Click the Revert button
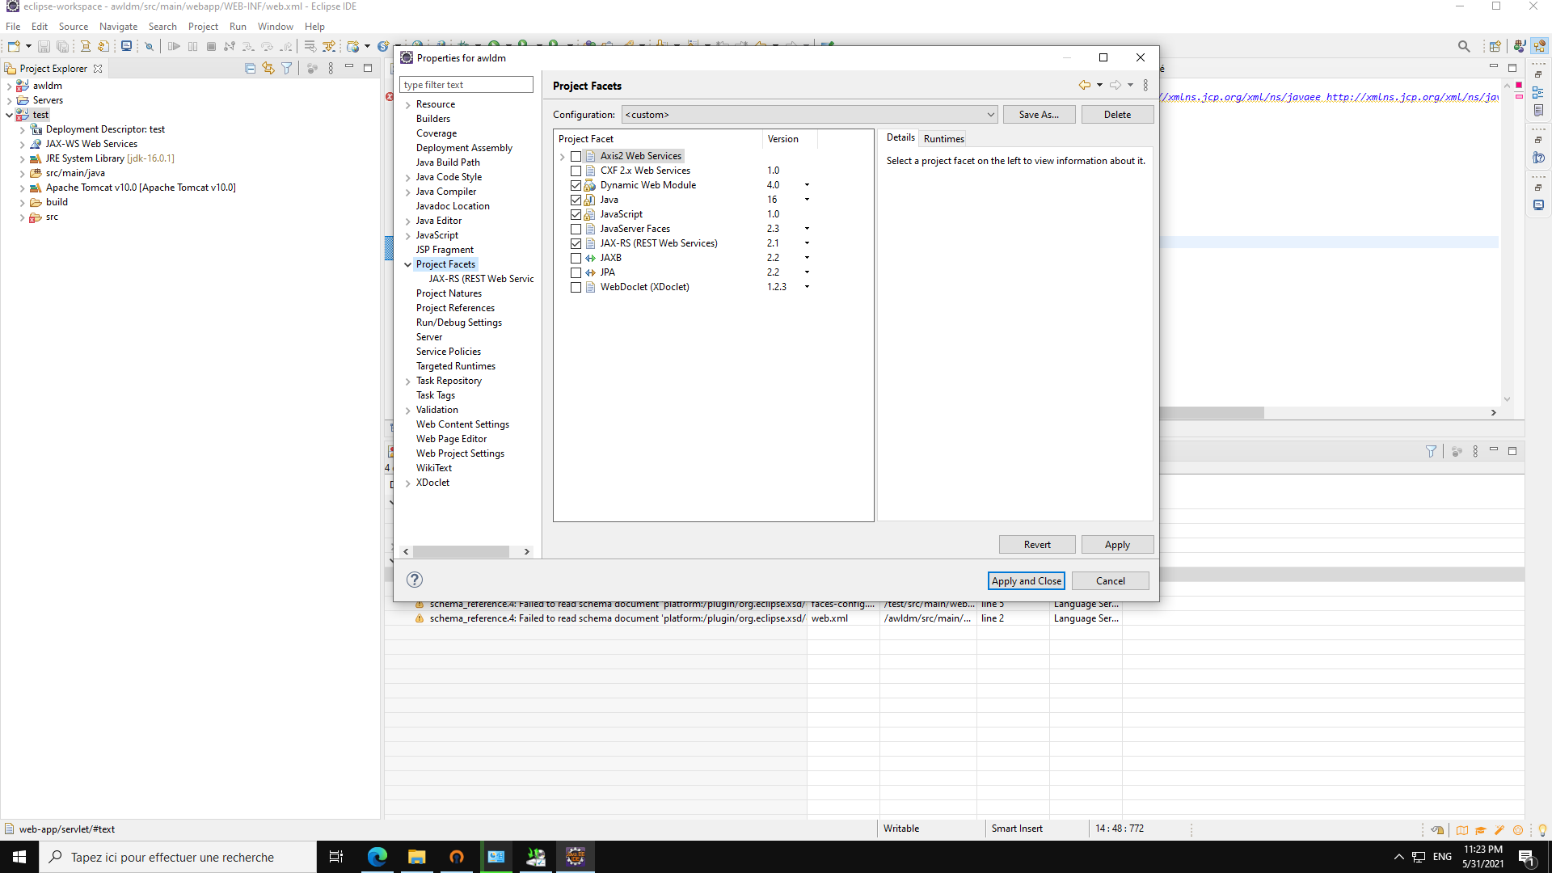Viewport: 1552px width, 873px height. (1037, 545)
